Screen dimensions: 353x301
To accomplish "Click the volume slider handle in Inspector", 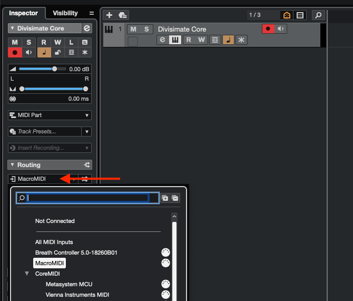I will coord(54,69).
